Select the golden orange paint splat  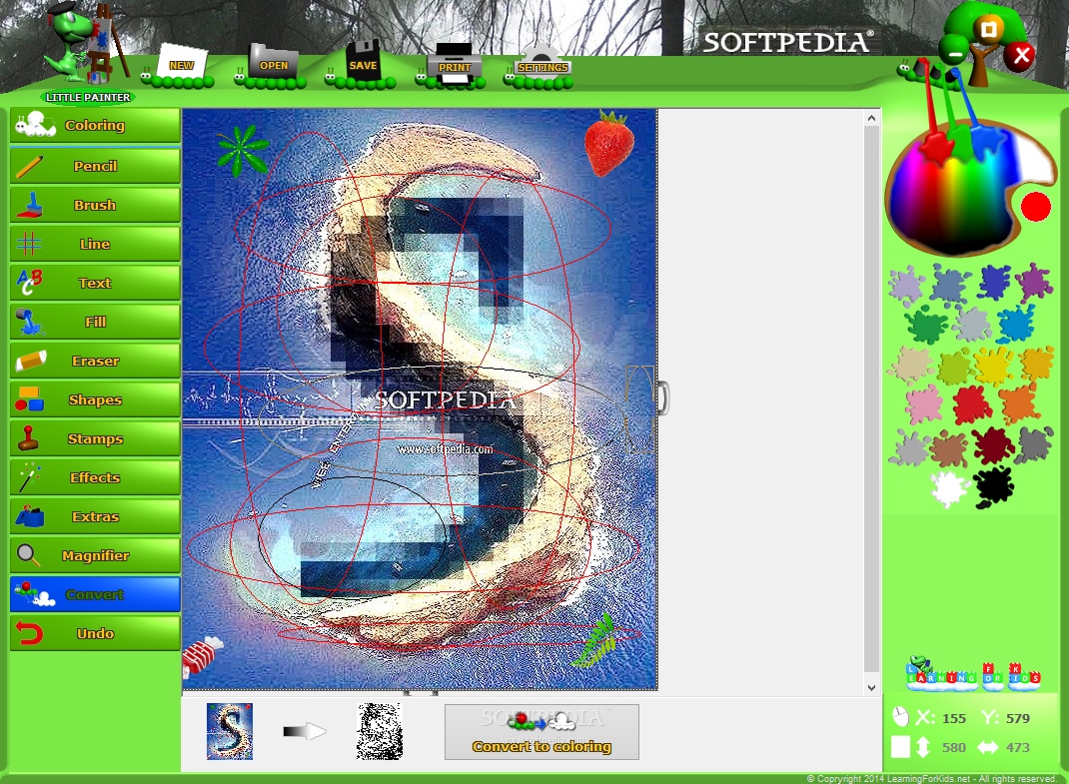(x=1038, y=364)
